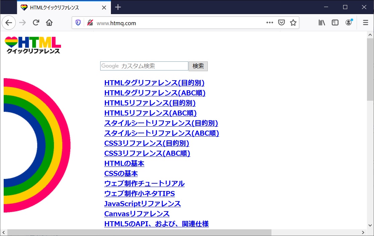The height and width of the screenshot is (236, 374).
Task: Click the scroll down arrow
Action: click(370, 225)
